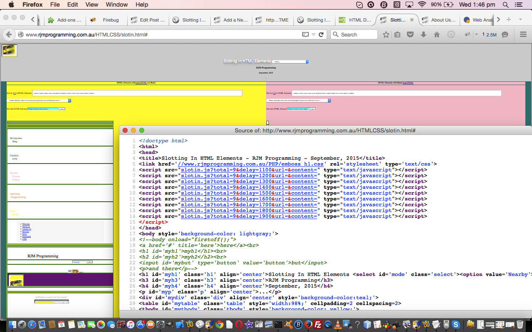Open the Firefox hamburger menu
Screen dimensions: 532x332
tap(523, 35)
